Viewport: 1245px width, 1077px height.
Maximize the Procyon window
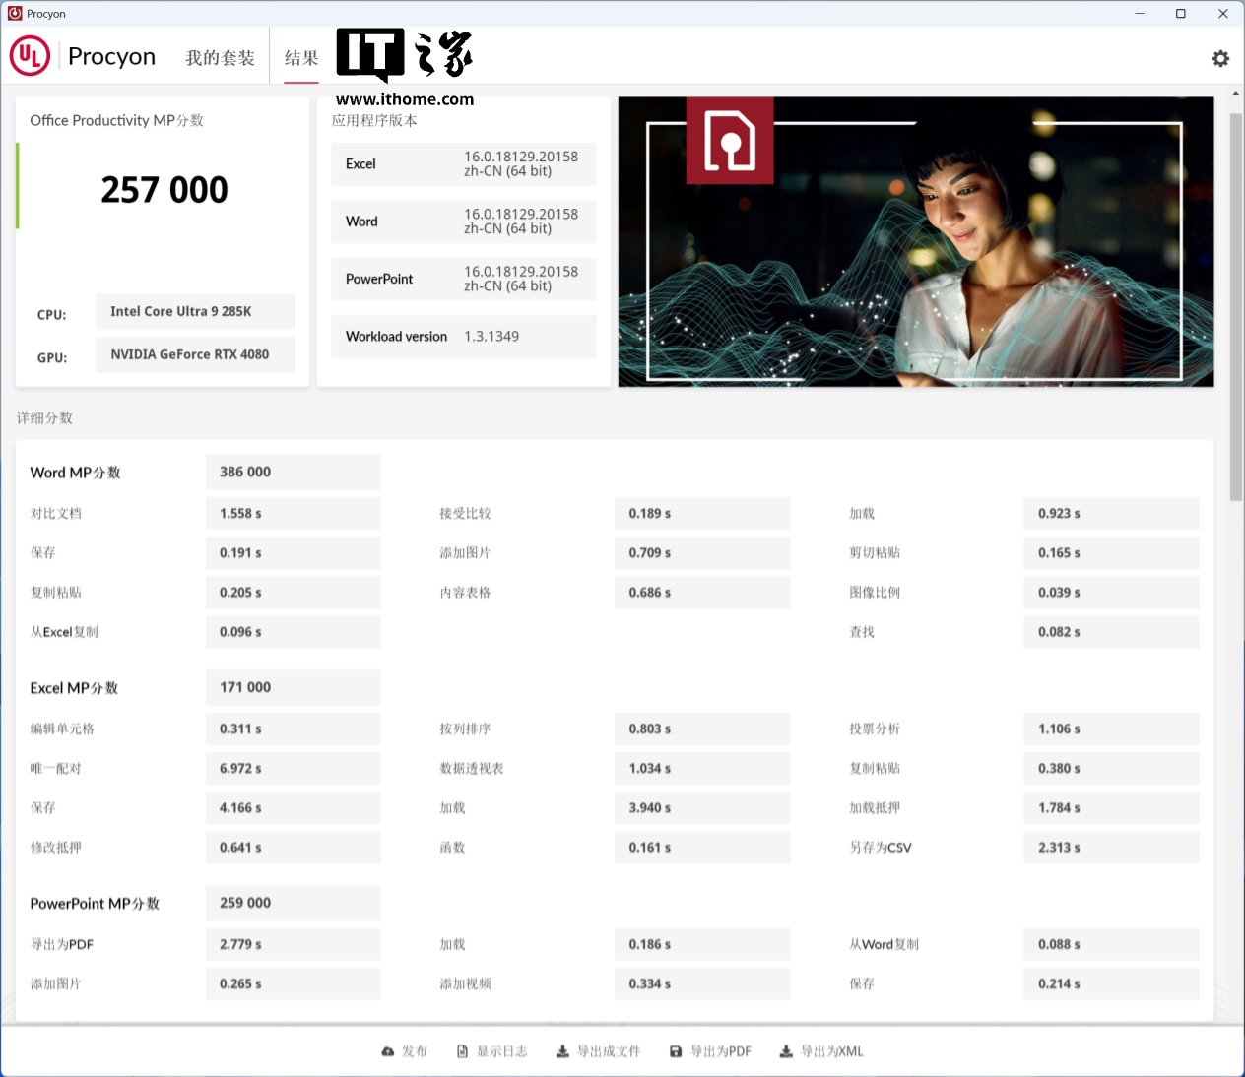tap(1181, 14)
